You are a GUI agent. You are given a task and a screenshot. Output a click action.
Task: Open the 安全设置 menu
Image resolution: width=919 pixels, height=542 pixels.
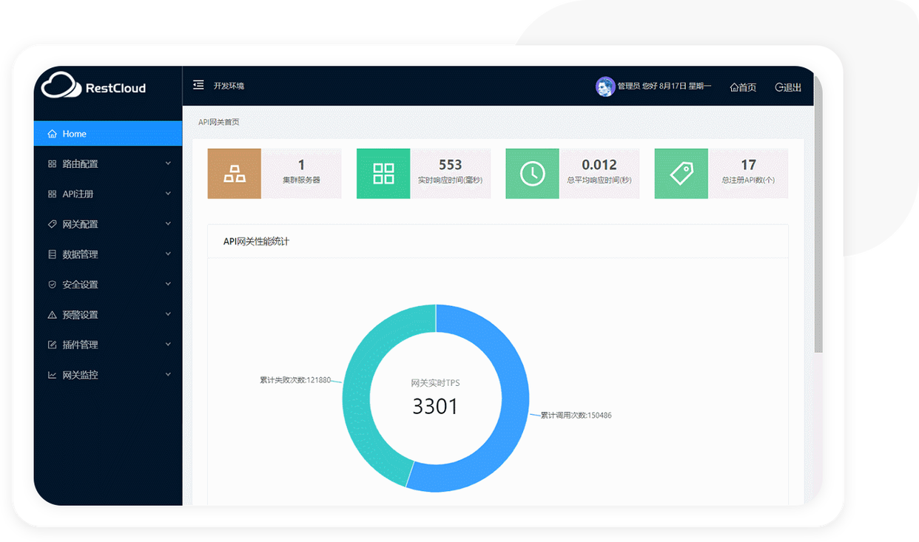point(108,285)
